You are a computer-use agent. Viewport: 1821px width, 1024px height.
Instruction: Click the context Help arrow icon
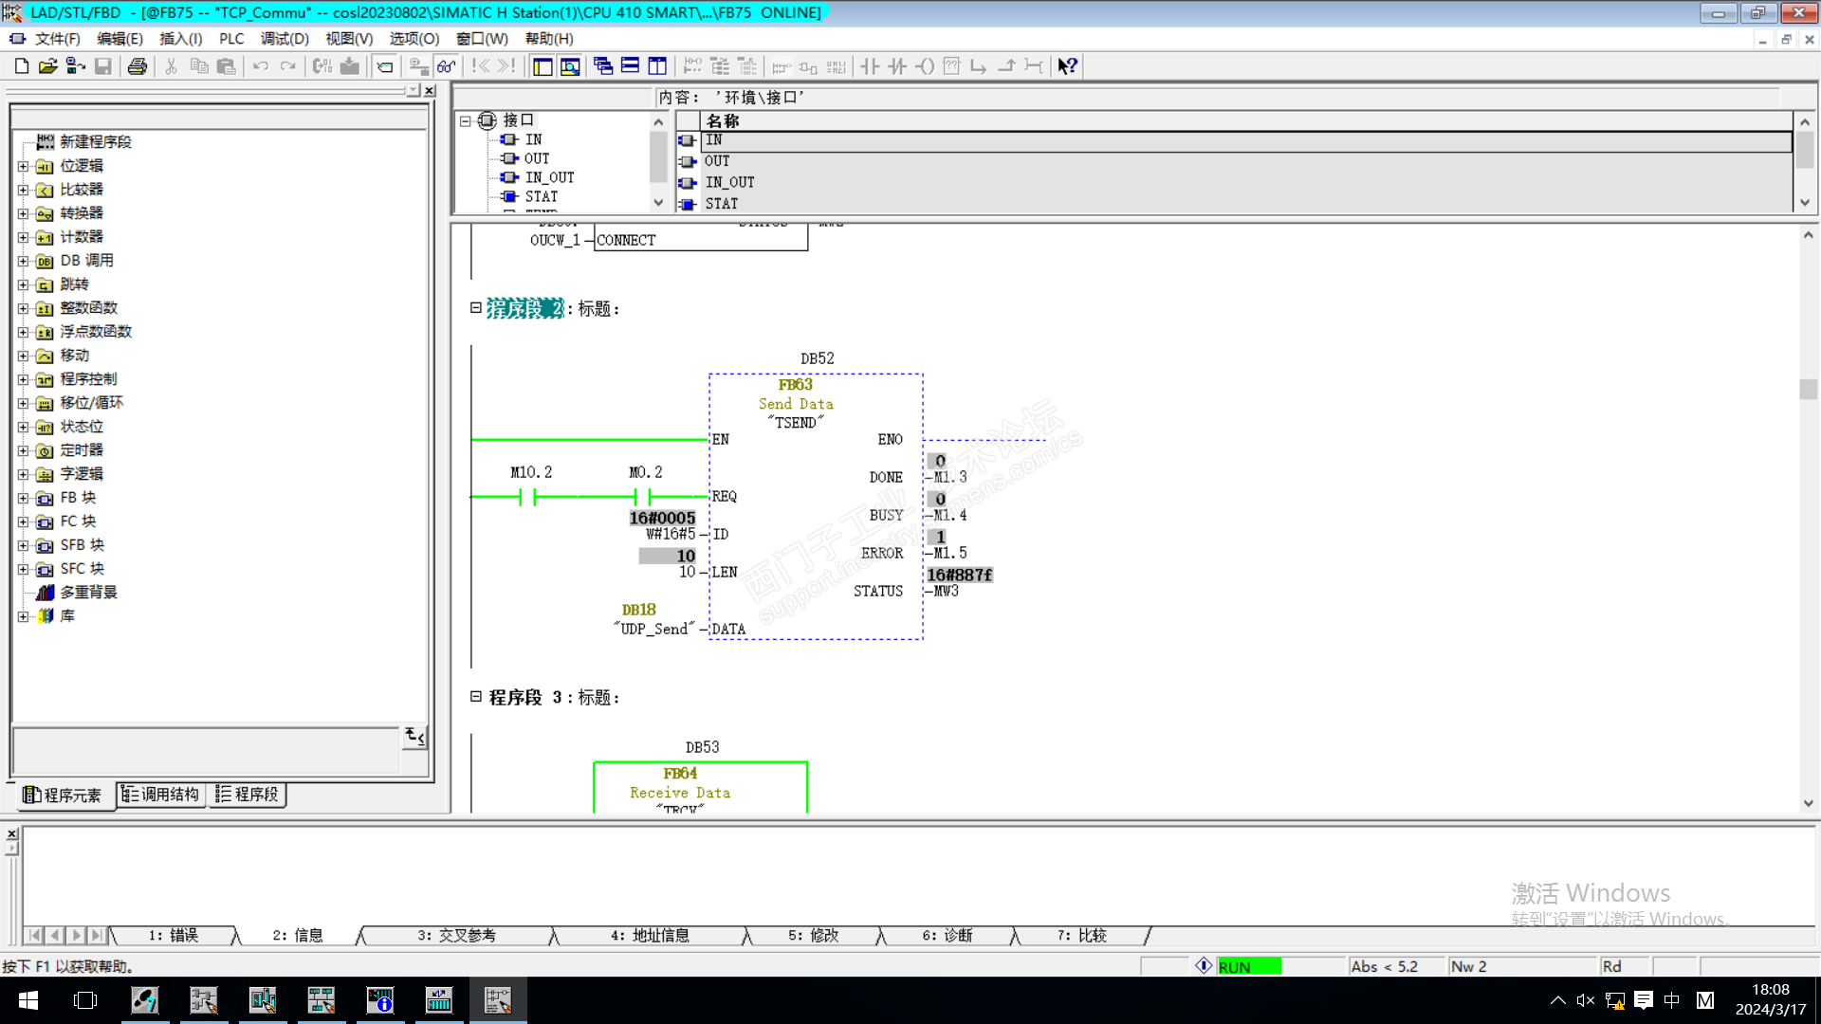(1068, 66)
